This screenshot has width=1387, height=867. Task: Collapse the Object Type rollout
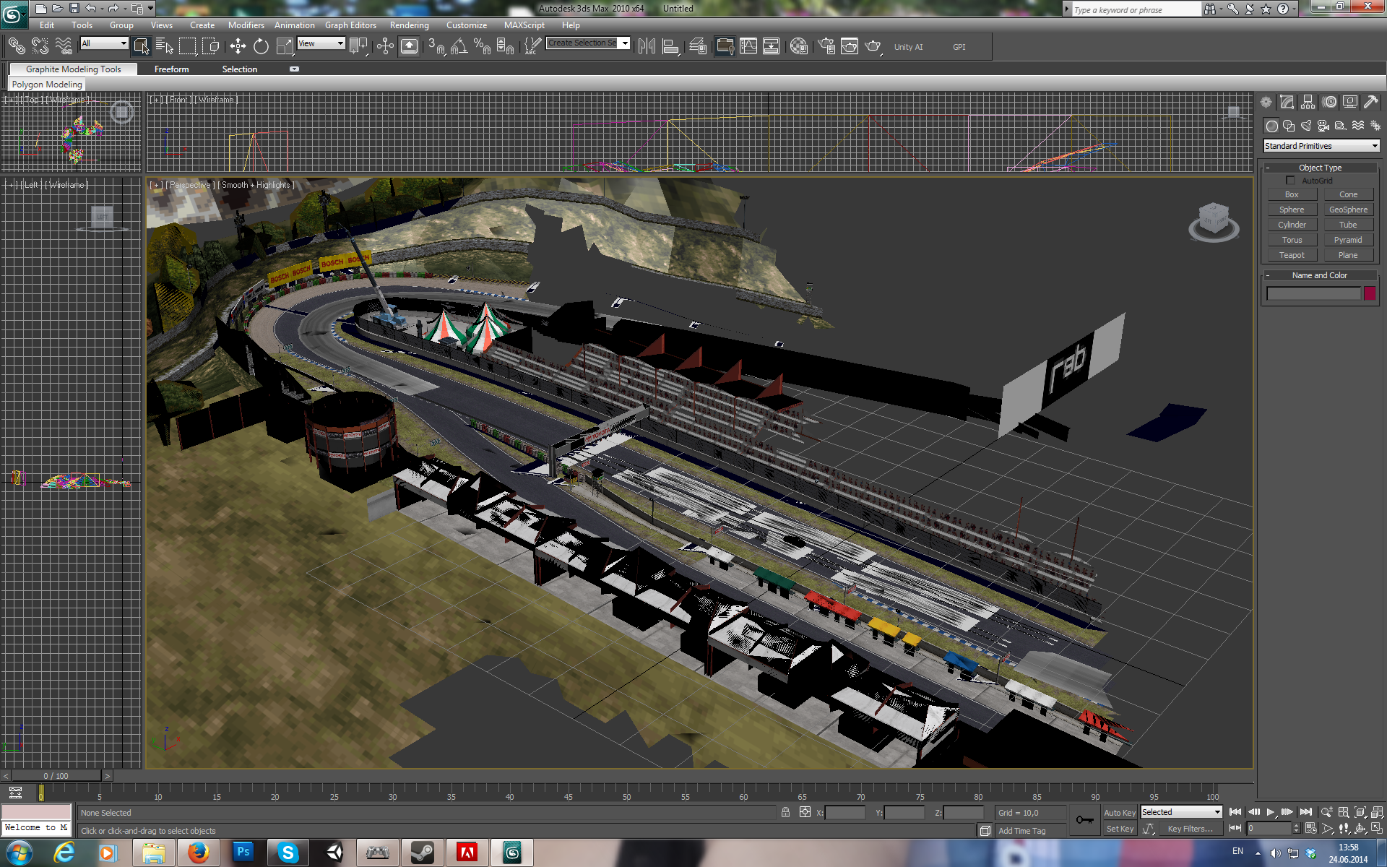(x=1320, y=168)
